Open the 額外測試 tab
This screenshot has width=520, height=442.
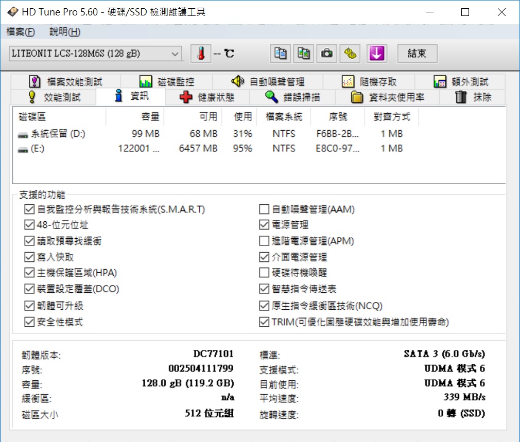tap(461, 81)
